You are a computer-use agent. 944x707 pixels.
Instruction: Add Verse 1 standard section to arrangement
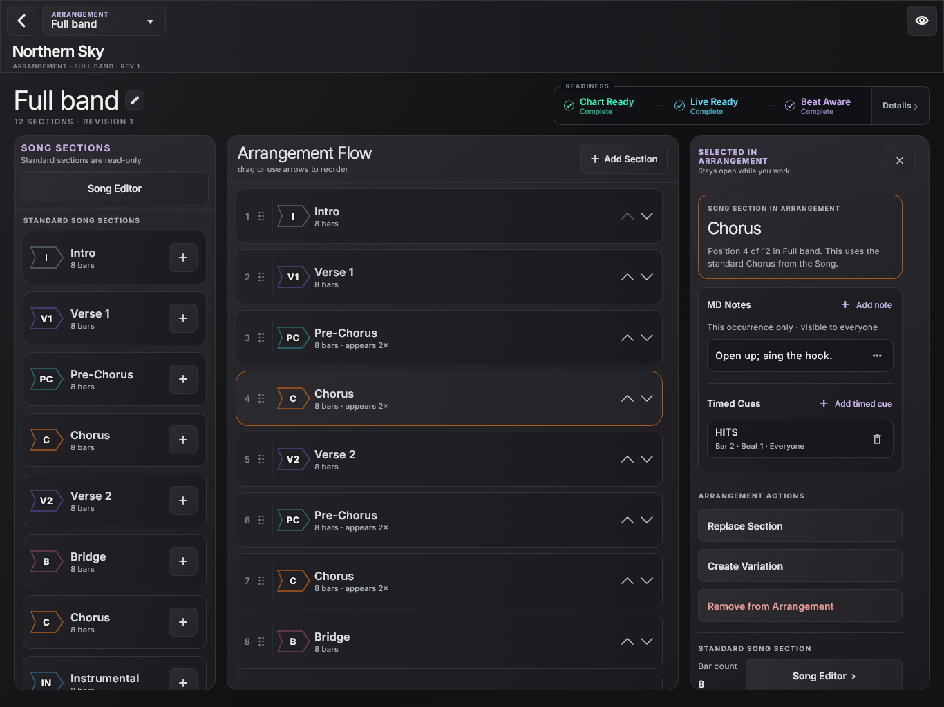pos(183,318)
